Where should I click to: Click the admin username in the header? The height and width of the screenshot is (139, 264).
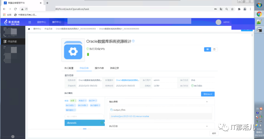tap(226, 22)
